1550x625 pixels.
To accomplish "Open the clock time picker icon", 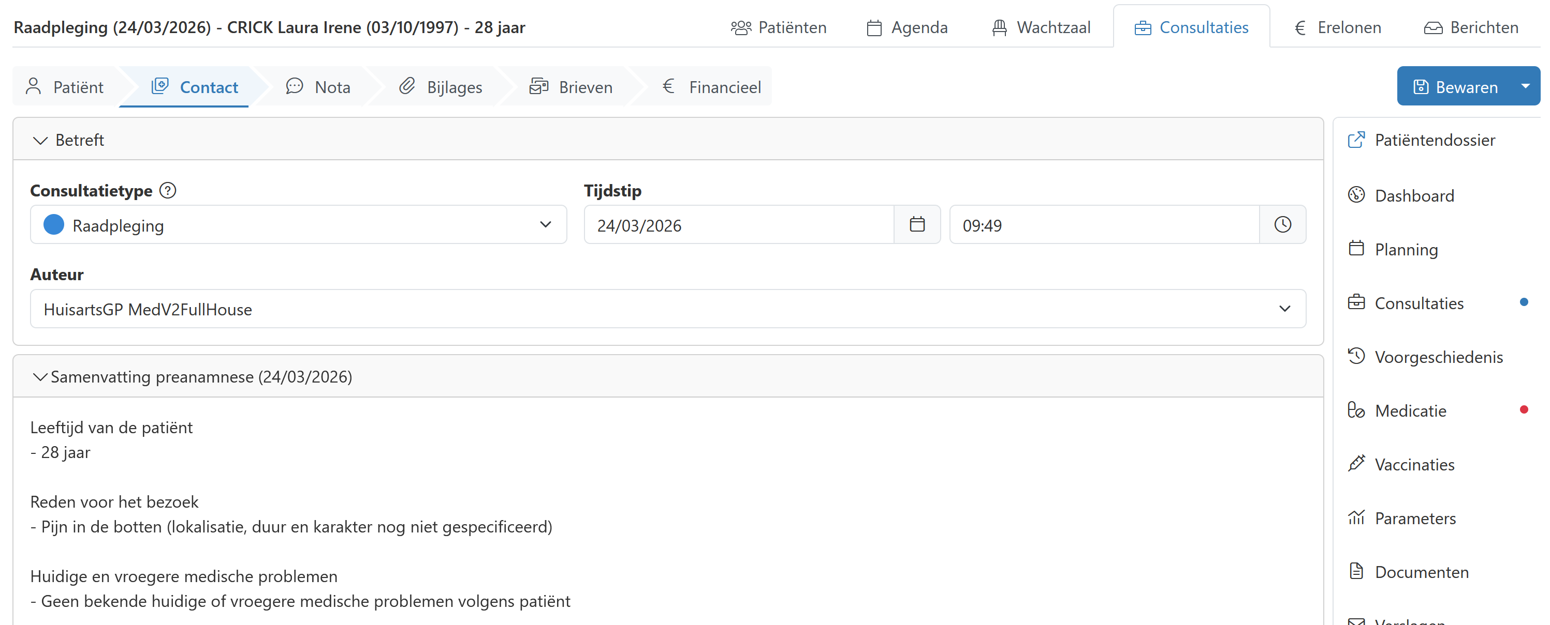I will pyautogui.click(x=1282, y=225).
